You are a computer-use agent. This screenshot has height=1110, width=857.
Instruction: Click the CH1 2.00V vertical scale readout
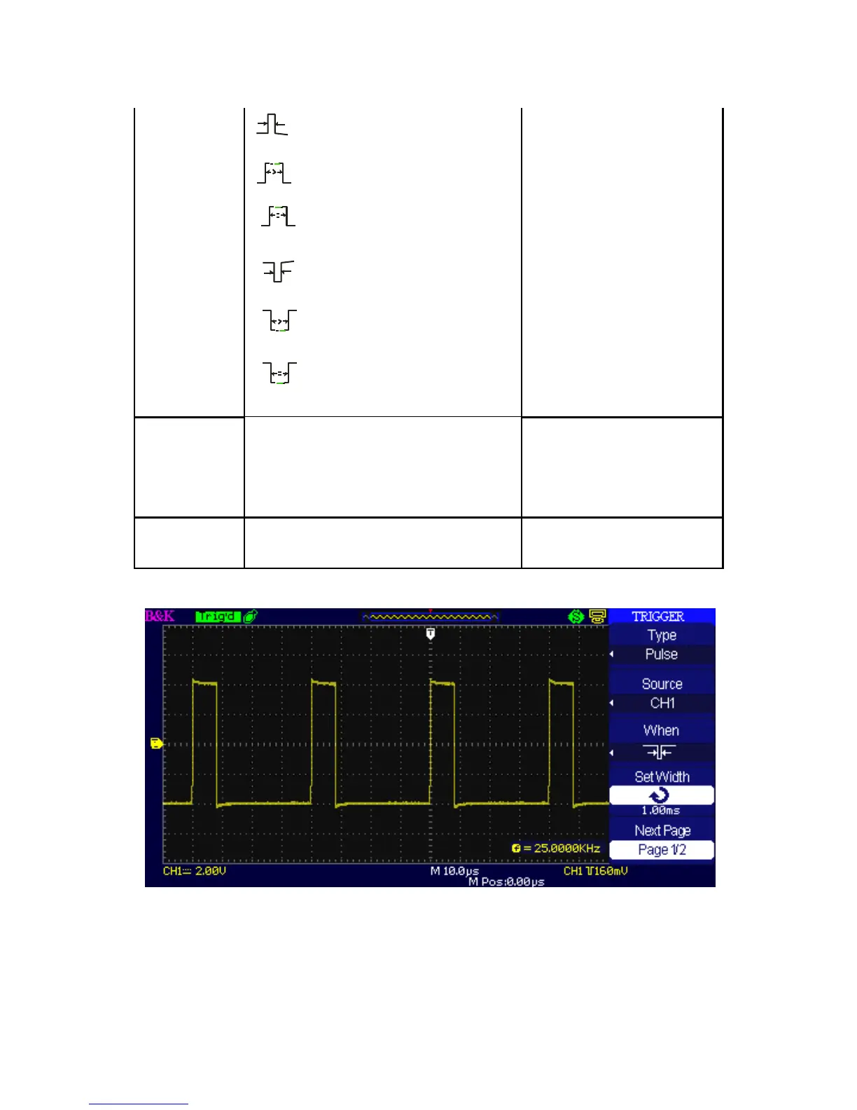coord(195,871)
